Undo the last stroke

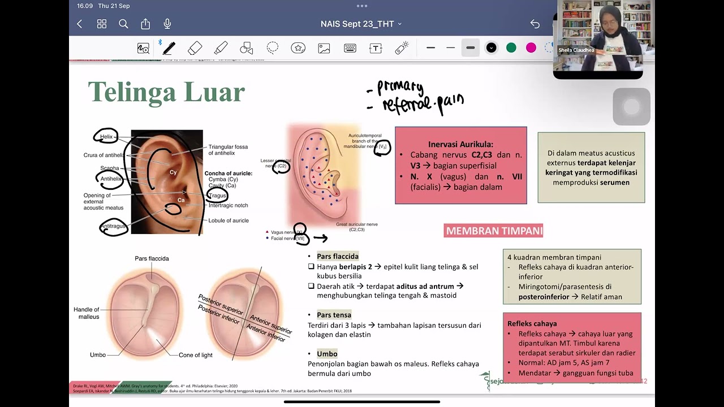click(535, 24)
